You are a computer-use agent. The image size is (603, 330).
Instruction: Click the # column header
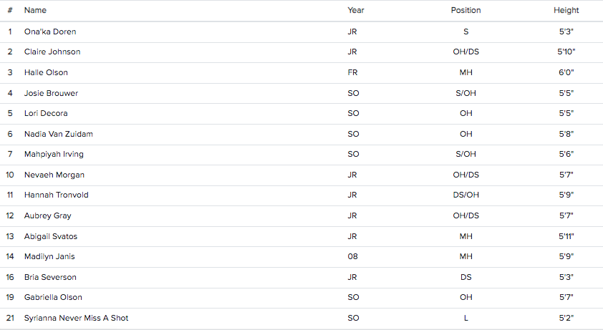(10, 11)
